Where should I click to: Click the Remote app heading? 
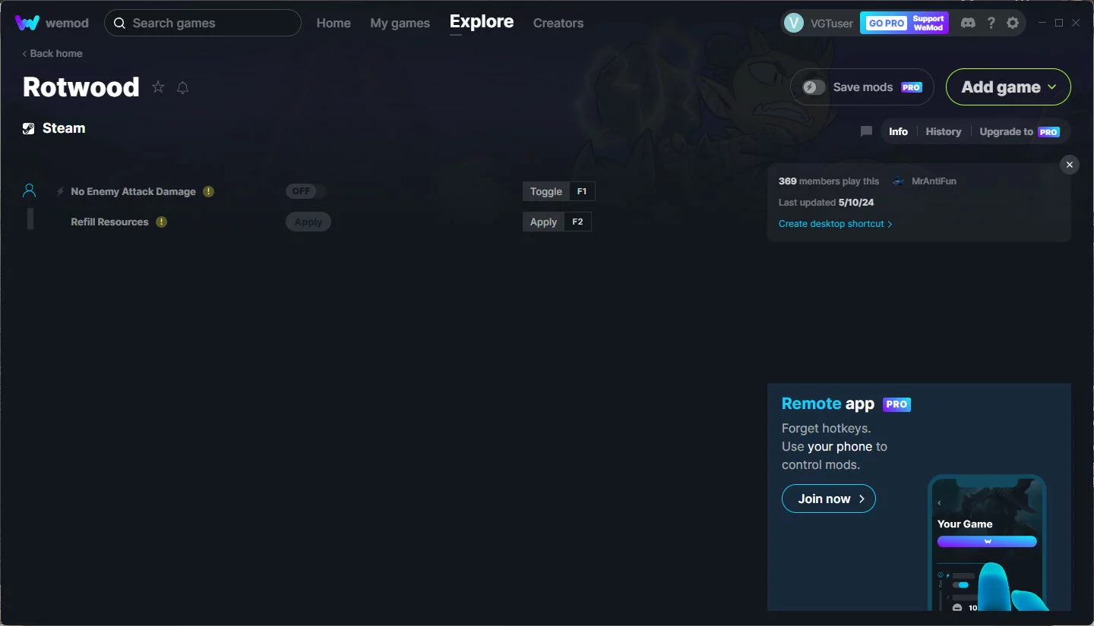click(x=828, y=404)
